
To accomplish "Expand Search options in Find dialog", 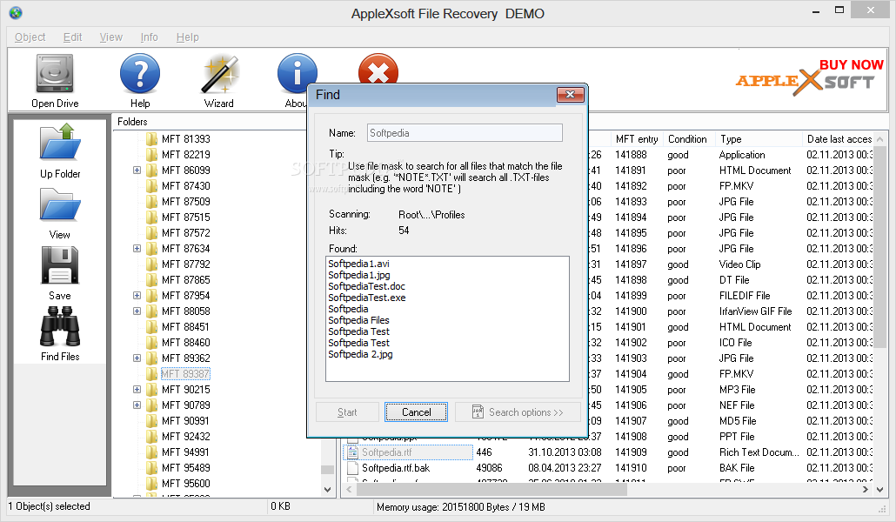I will pos(518,412).
